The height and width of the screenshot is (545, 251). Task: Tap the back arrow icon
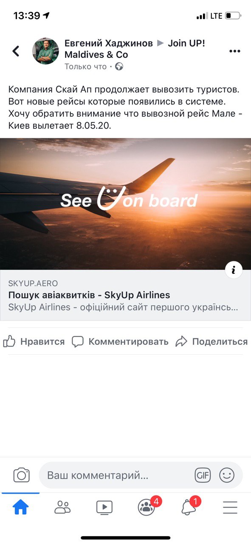tap(16, 51)
